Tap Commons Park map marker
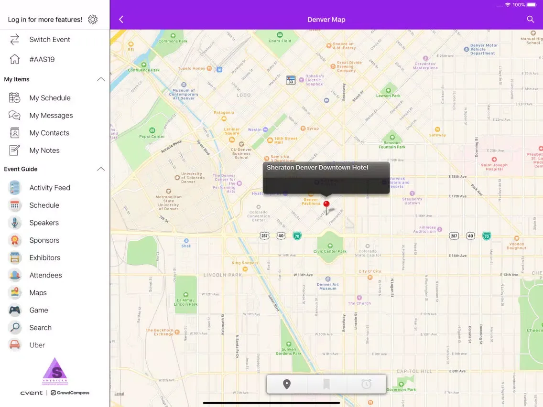This screenshot has width=543, height=407. (173, 35)
